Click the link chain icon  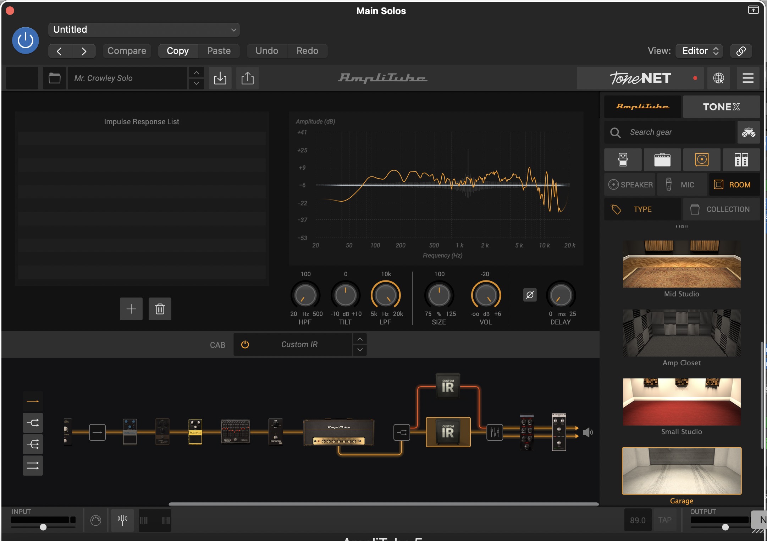[741, 51]
